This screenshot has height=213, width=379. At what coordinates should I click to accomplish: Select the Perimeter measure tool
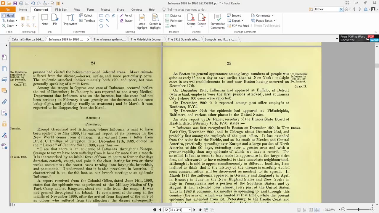[174, 21]
